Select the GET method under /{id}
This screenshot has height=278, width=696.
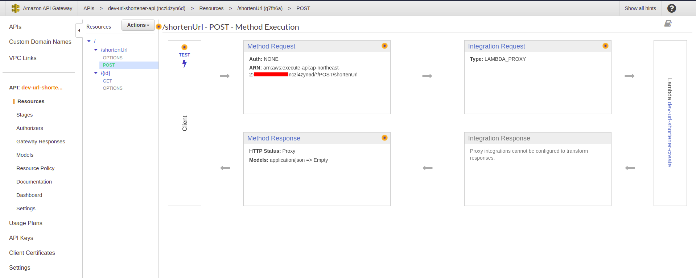107,81
